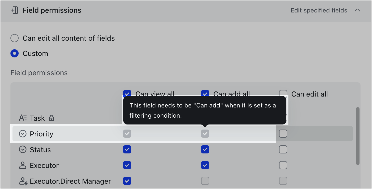Click the Executor person field icon

point(23,165)
